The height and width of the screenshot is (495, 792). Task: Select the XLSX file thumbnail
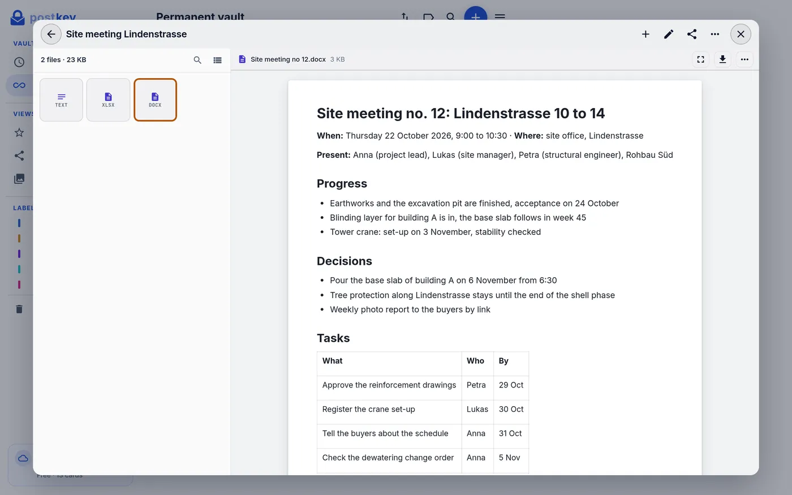point(108,100)
